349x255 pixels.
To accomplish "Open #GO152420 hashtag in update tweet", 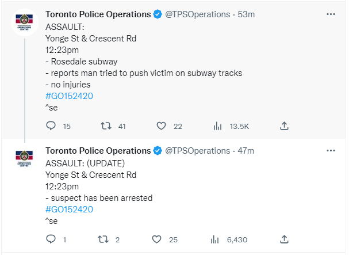I will (69, 210).
